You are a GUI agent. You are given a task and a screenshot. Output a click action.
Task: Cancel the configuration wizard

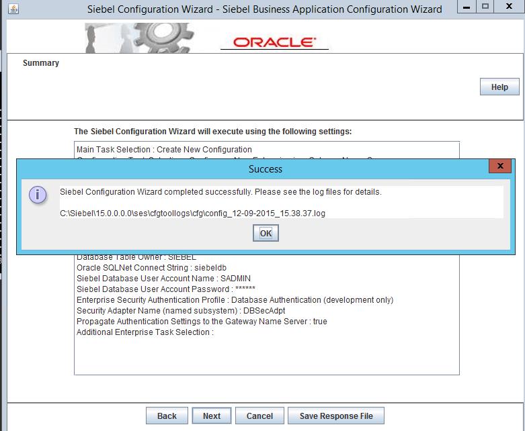click(x=259, y=416)
